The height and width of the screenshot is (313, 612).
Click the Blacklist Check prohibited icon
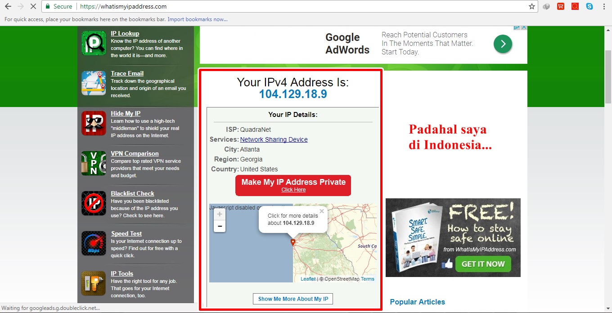(94, 203)
